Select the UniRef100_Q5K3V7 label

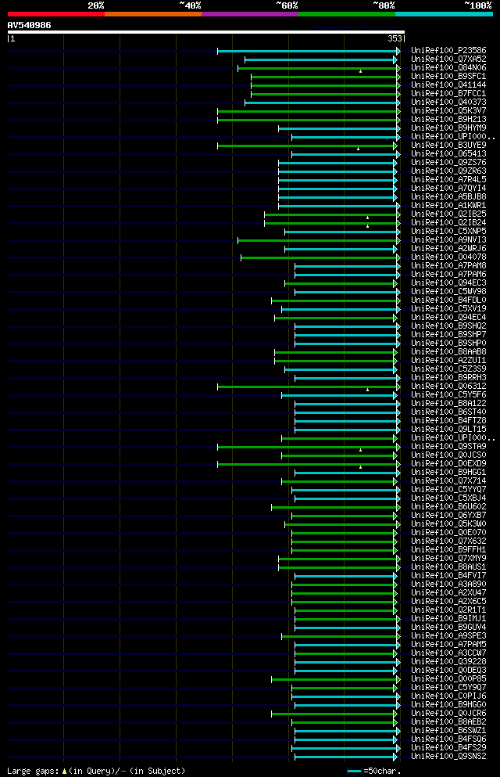point(448,110)
